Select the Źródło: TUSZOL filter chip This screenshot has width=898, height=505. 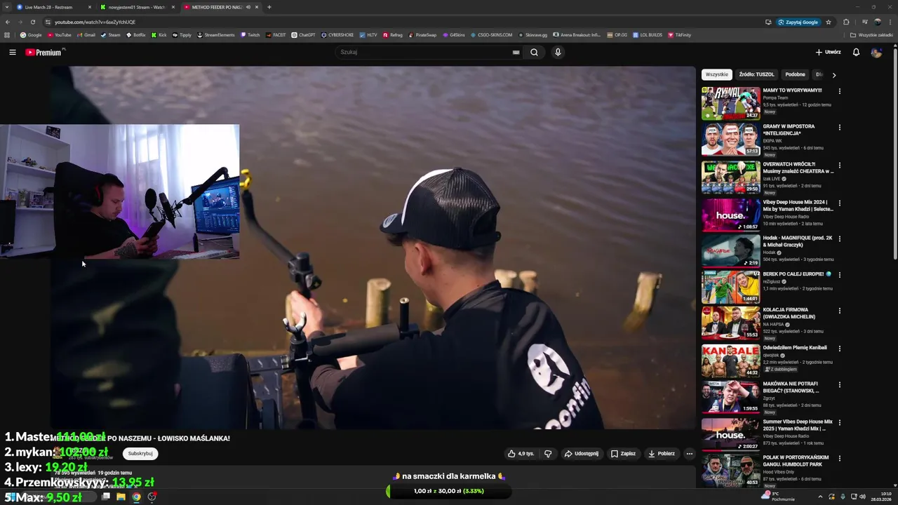pos(756,74)
